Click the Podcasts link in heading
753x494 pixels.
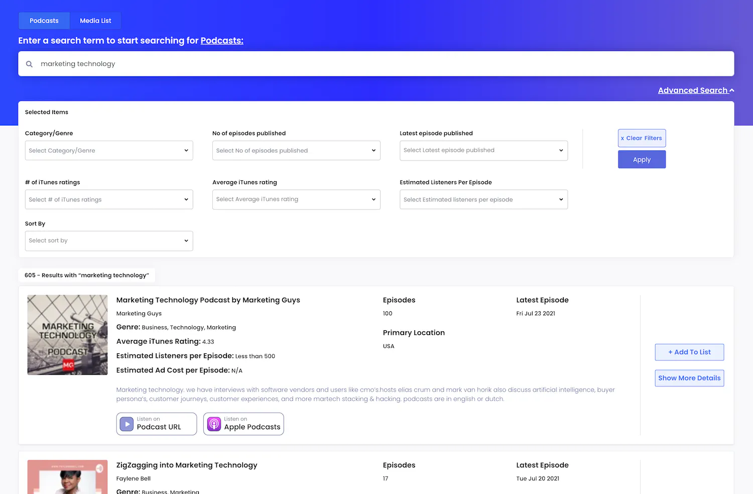click(222, 41)
